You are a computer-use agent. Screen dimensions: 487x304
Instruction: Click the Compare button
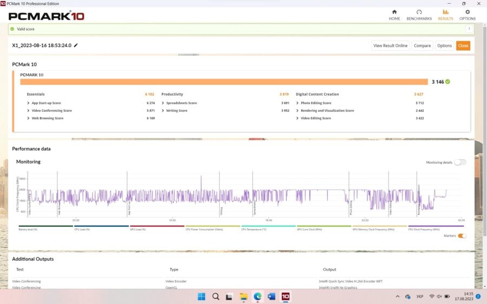point(422,45)
